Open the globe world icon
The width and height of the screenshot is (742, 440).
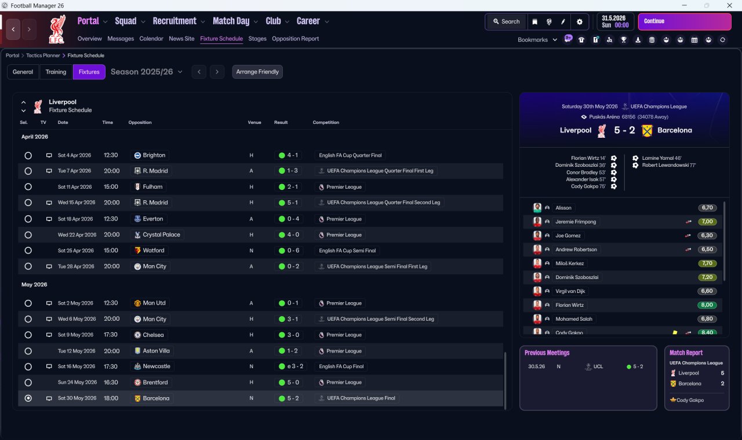click(x=549, y=21)
